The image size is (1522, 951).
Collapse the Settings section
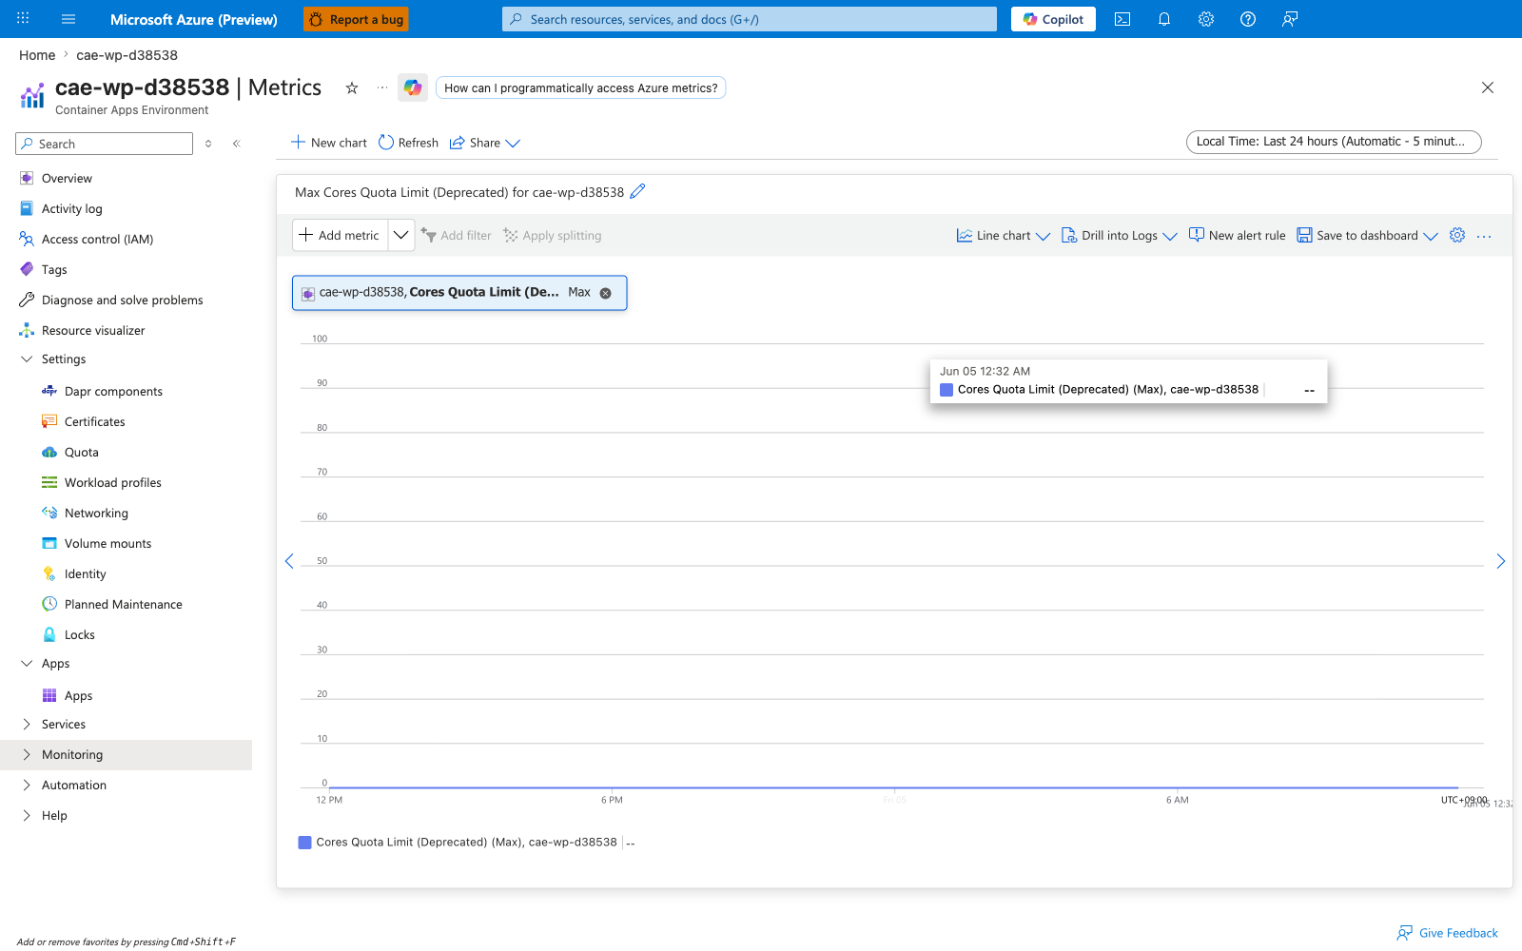coord(27,359)
